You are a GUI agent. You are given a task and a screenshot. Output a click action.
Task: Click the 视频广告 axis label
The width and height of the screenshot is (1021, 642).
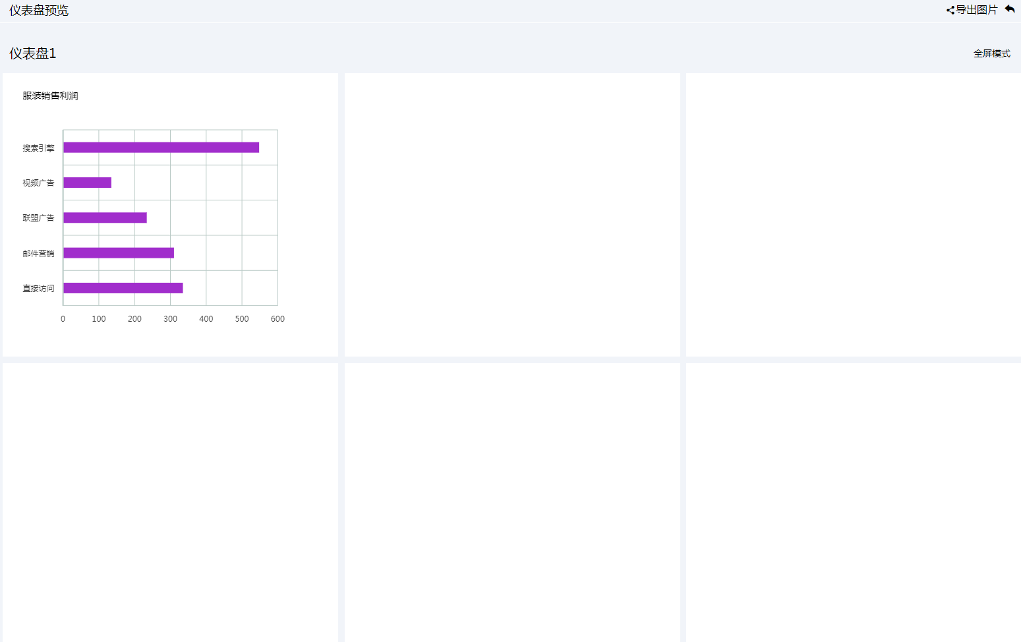click(38, 183)
